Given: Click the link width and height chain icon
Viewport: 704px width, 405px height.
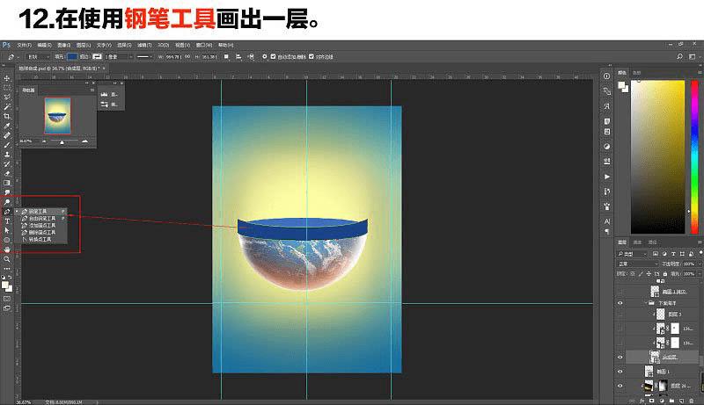Looking at the screenshot, I should 187,57.
